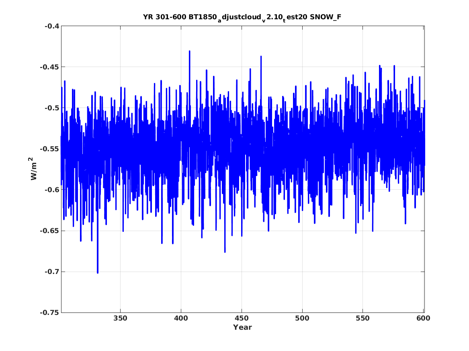This screenshot has width=469, height=351.
Task: Click the y-axis tick label -0.45
Action: (x=49, y=67)
